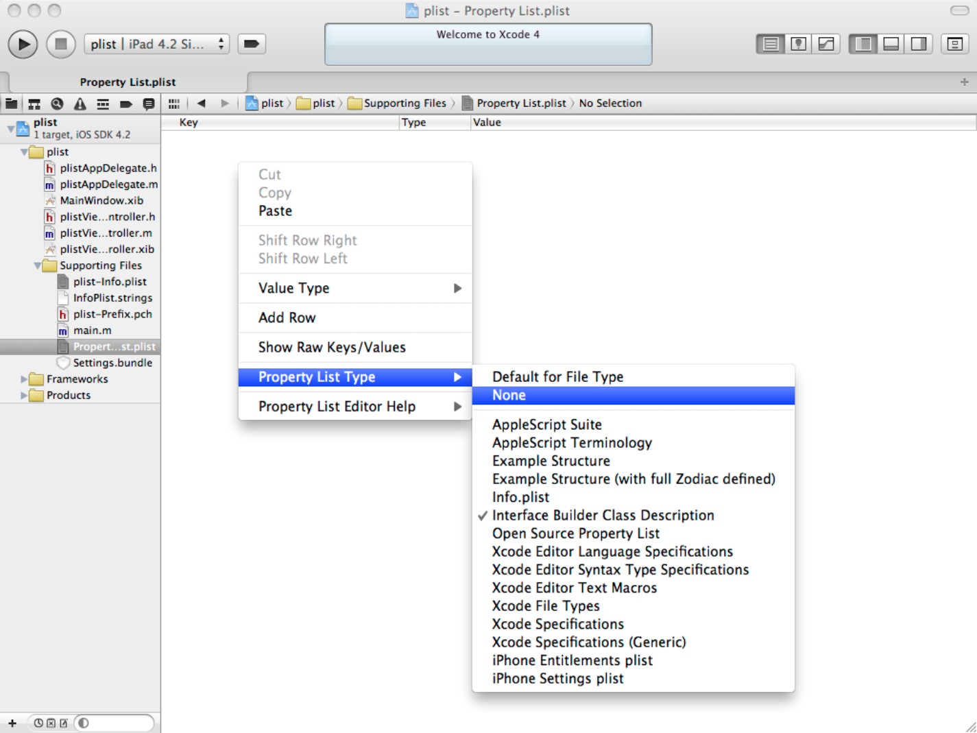Collapse the plist group folder

tap(24, 152)
